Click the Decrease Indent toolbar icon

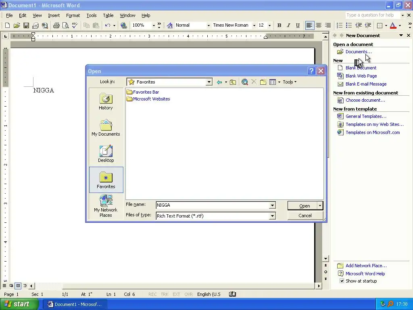pos(359,25)
